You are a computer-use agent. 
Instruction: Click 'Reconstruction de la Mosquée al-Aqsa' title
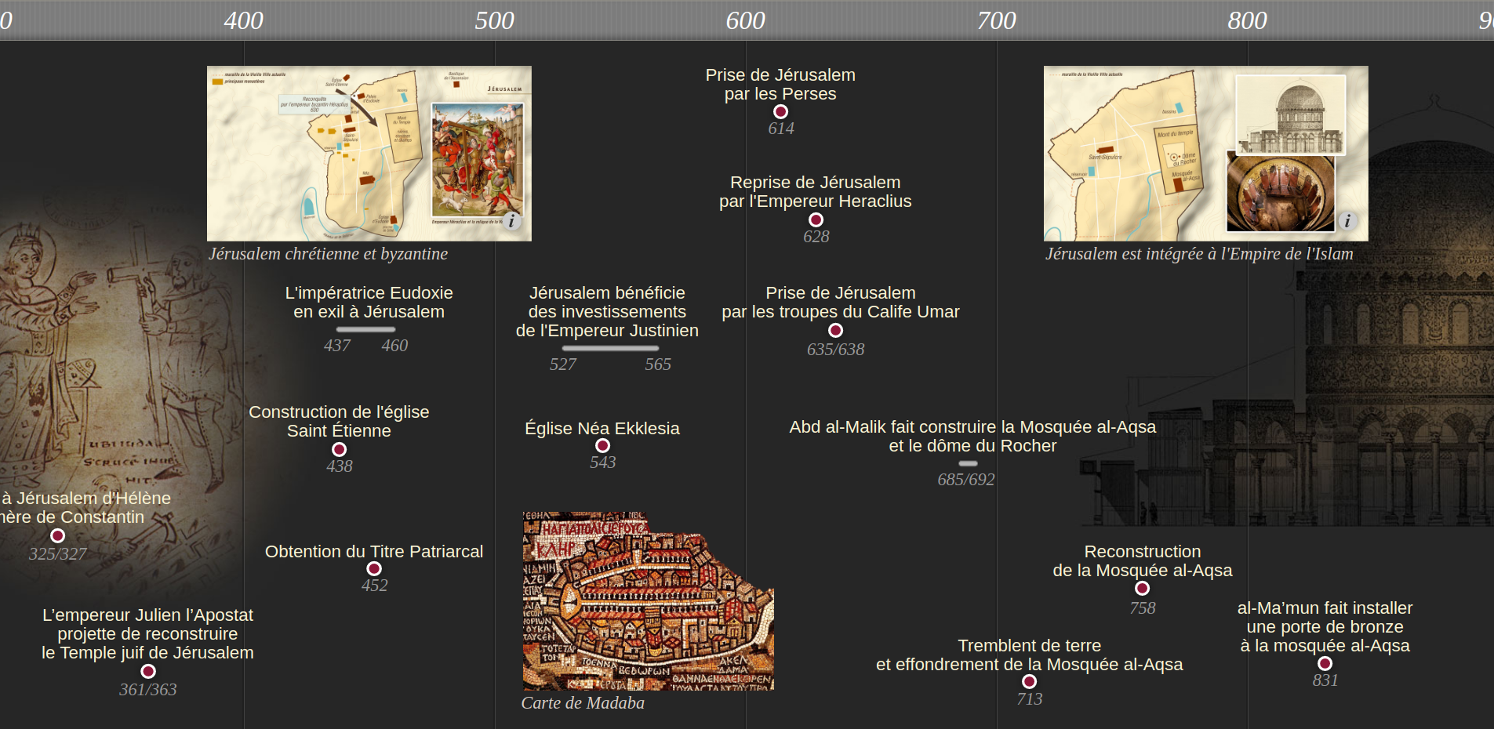[x=1143, y=561]
